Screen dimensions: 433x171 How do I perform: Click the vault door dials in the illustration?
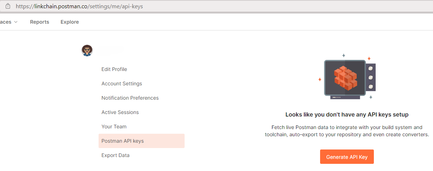(371, 77)
